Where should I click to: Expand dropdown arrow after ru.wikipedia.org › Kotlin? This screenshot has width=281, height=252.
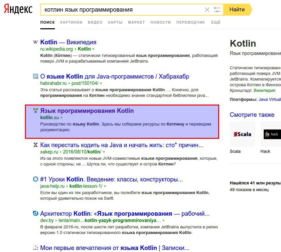(93, 49)
